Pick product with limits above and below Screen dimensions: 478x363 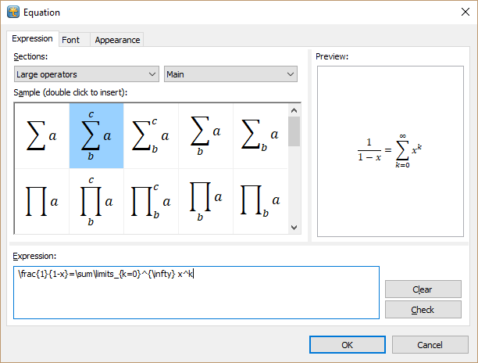click(x=96, y=202)
